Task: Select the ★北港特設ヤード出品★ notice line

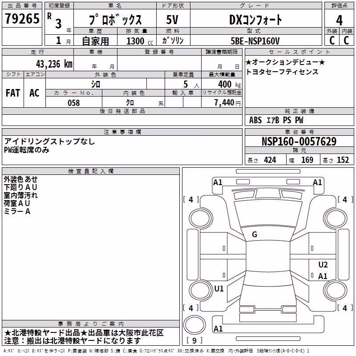Action: coord(84,333)
